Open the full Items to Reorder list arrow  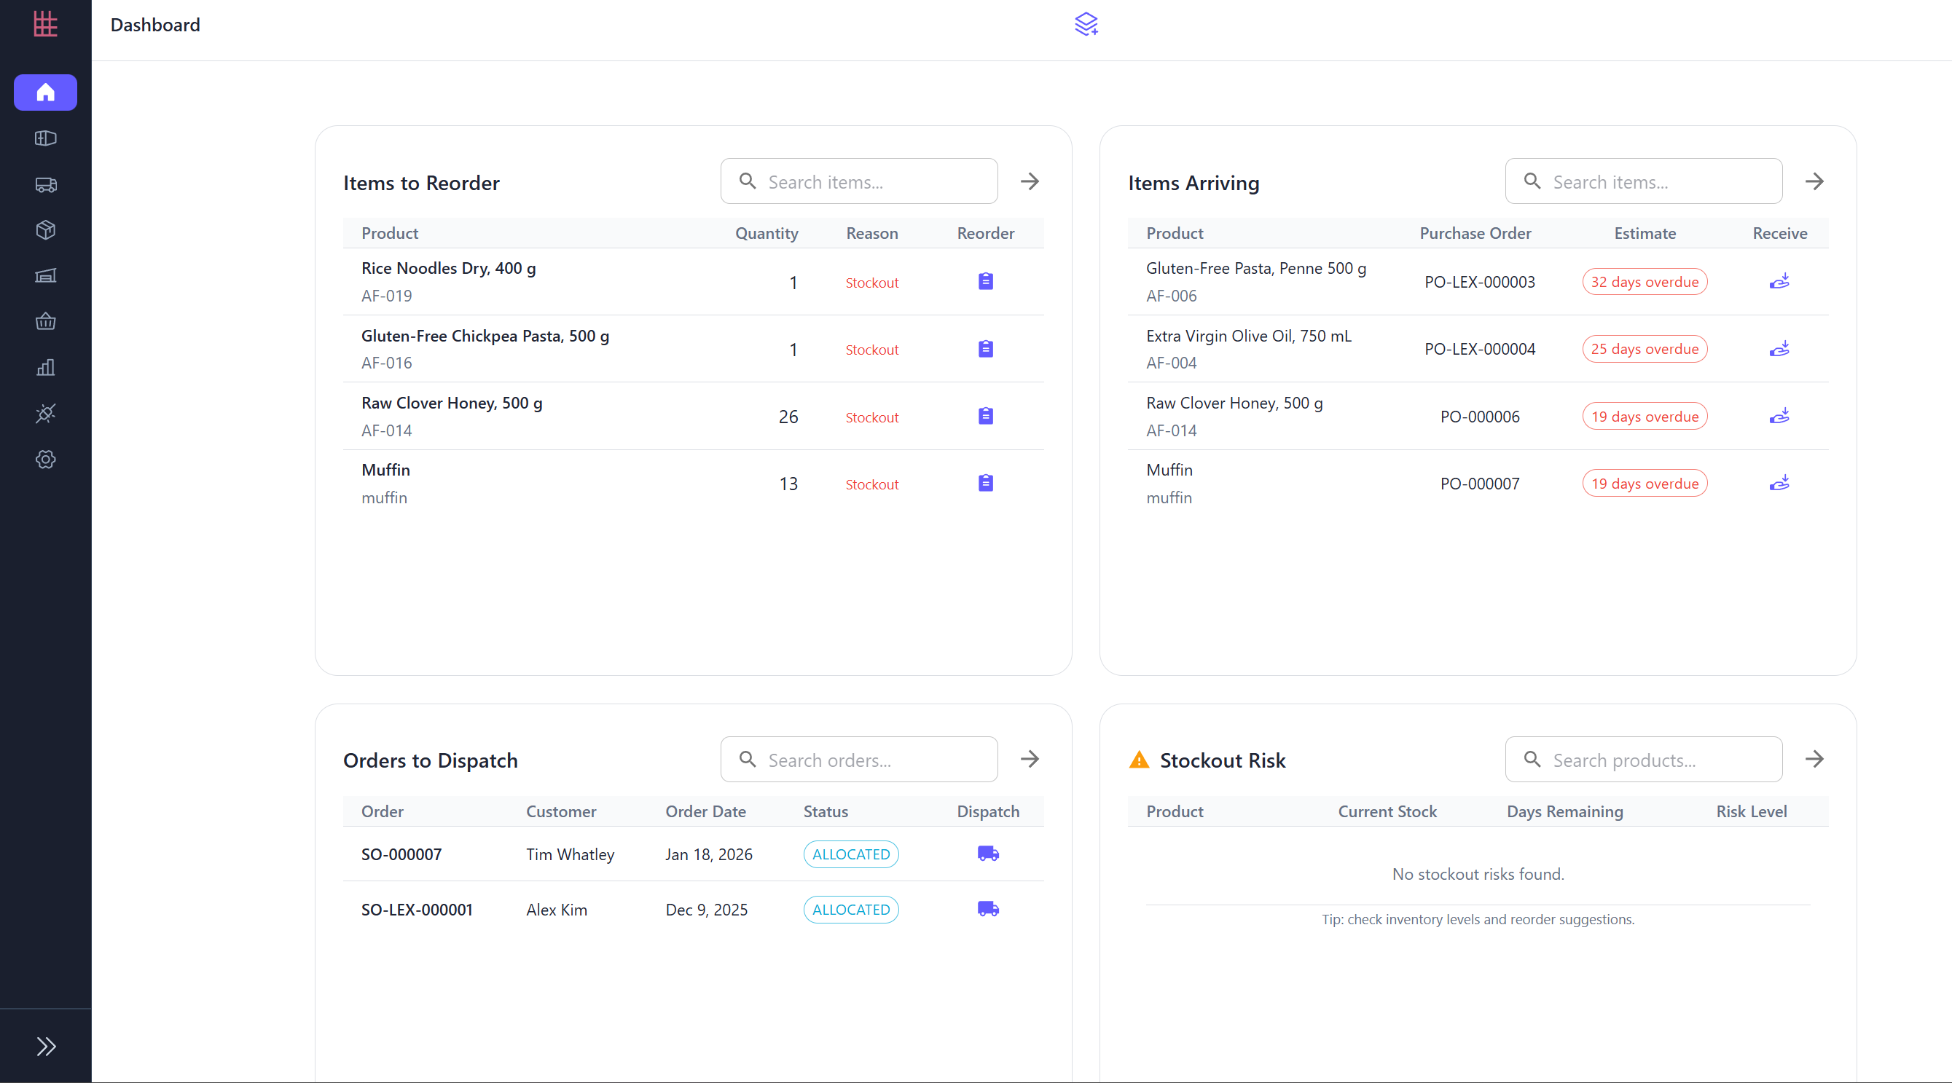click(x=1029, y=182)
